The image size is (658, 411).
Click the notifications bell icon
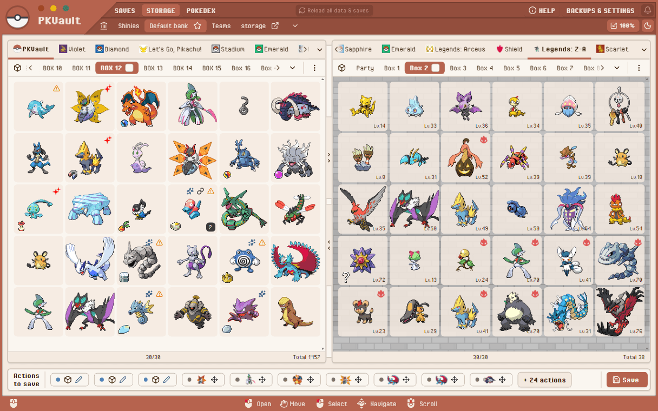tap(647, 10)
